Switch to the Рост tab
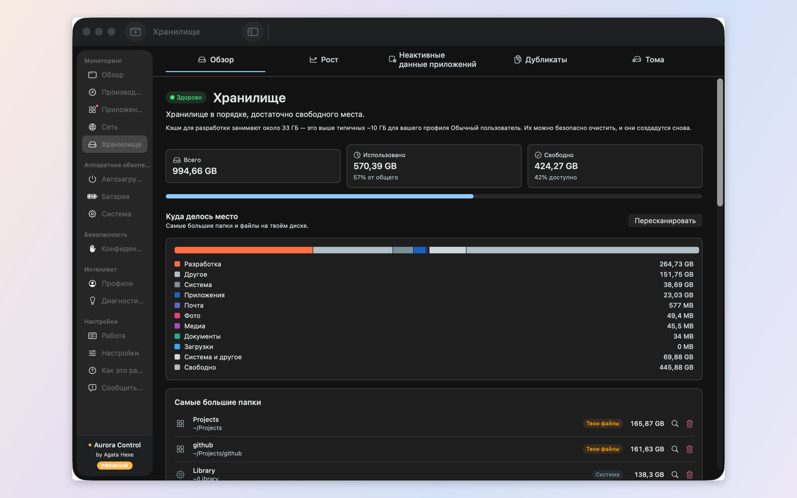The image size is (797, 498). [324, 60]
